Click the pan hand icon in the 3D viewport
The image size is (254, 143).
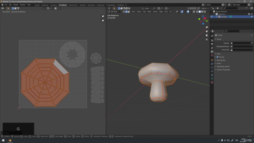(x=206, y=31)
